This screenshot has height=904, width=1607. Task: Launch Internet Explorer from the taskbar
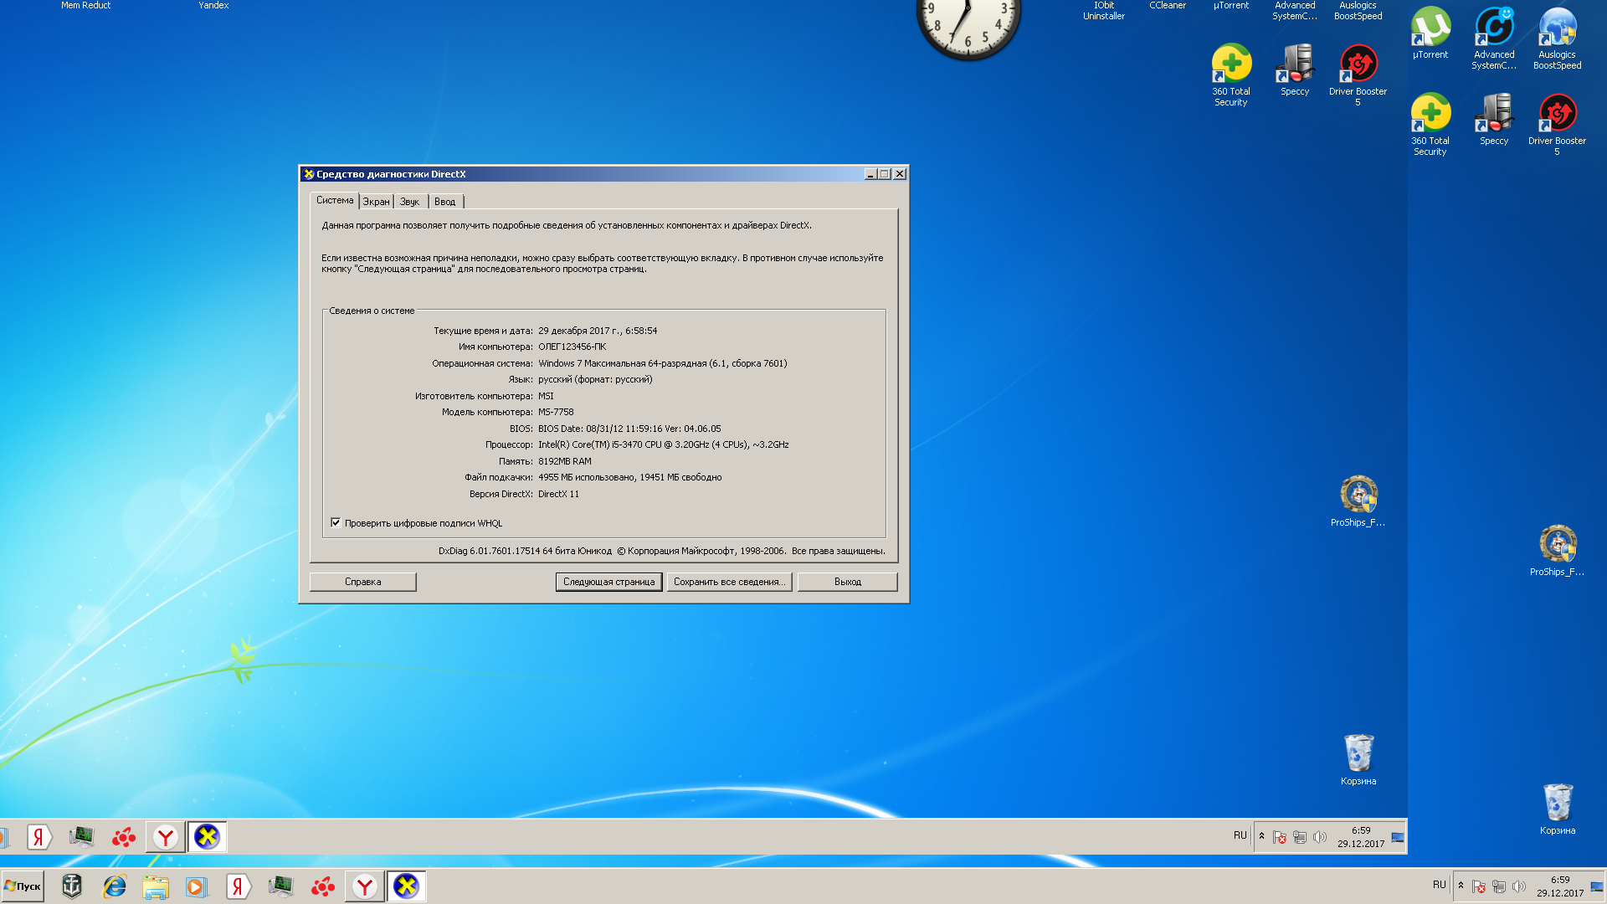(x=114, y=886)
